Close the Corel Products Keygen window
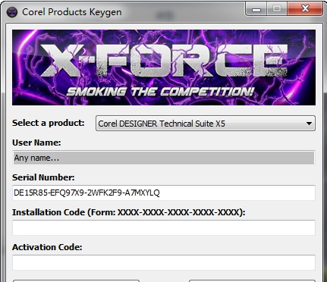 click(x=305, y=9)
